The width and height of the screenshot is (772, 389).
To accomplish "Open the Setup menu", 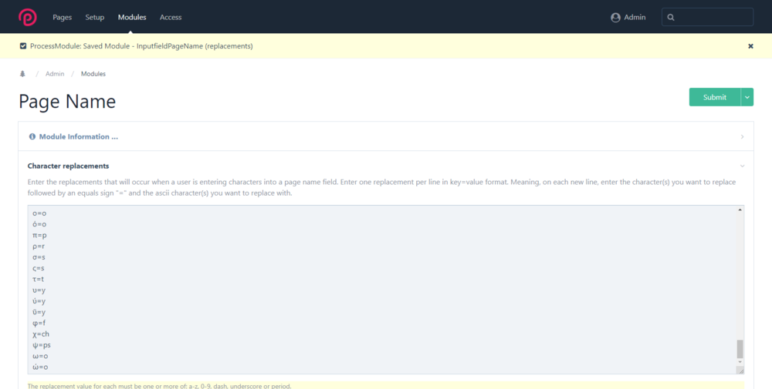I will 95,17.
